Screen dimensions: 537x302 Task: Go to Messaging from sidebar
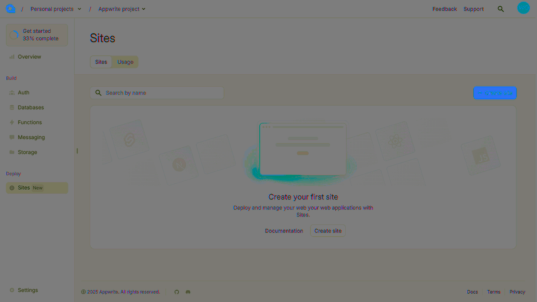(x=31, y=137)
